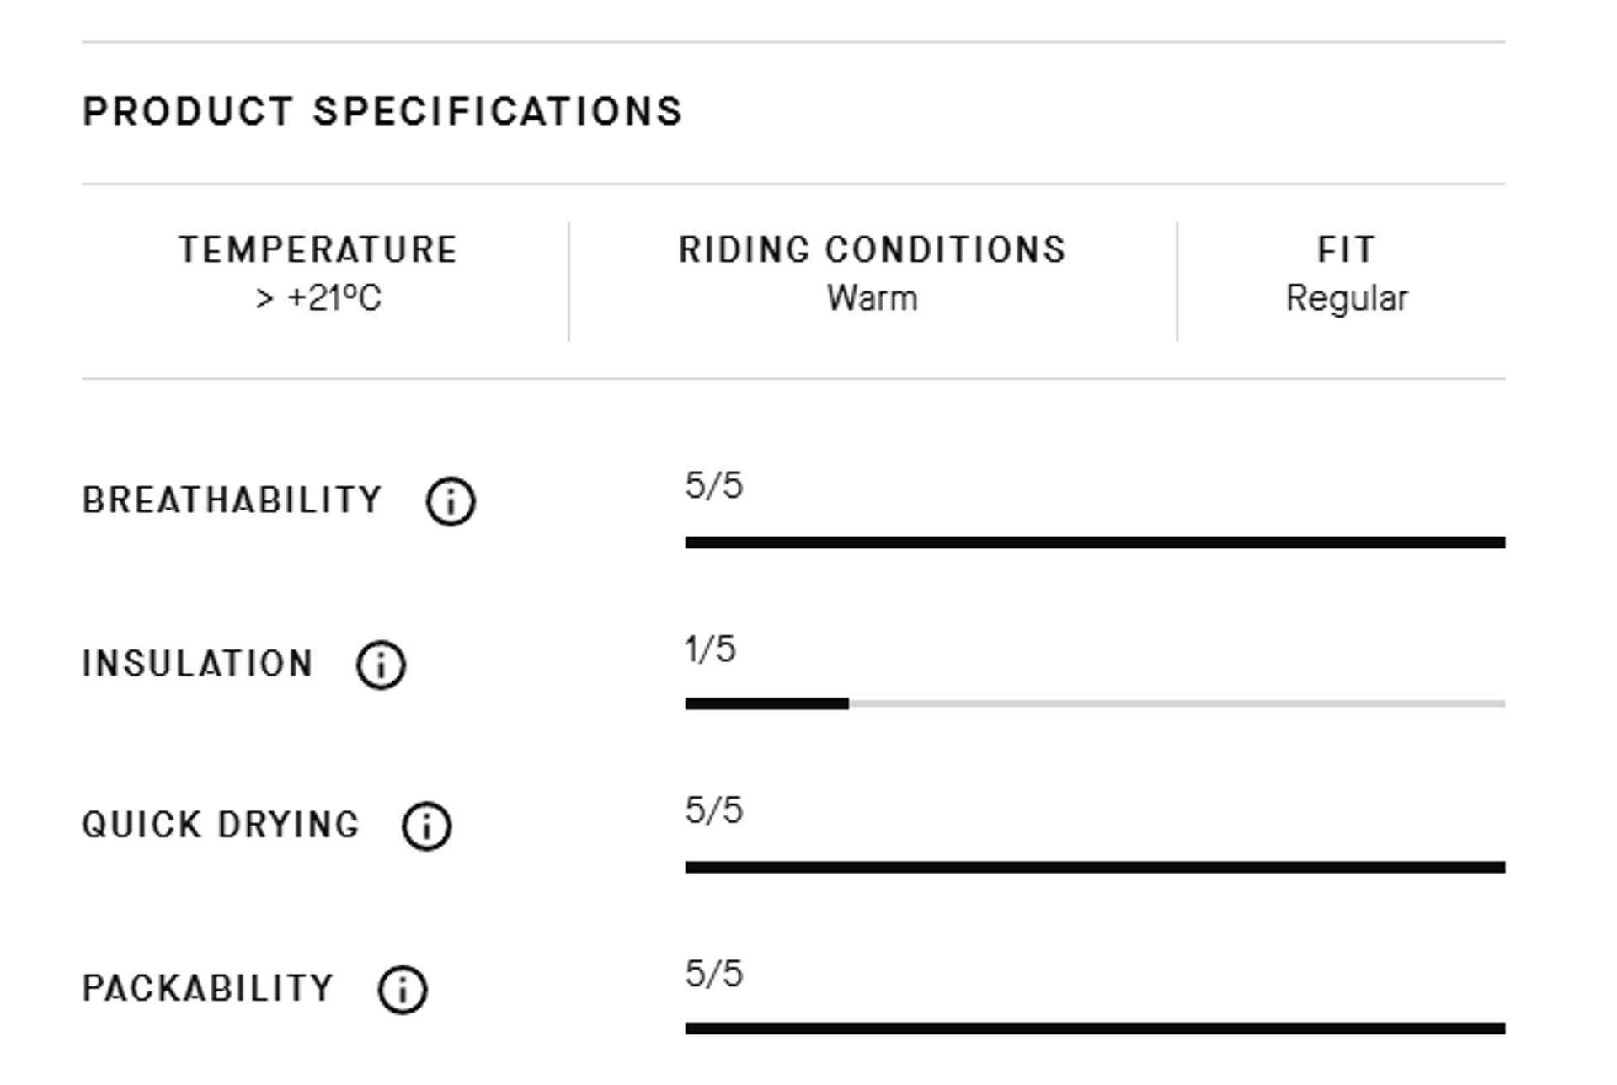Click the Quick Drying rating bar
1617x1085 pixels.
(x=1095, y=868)
